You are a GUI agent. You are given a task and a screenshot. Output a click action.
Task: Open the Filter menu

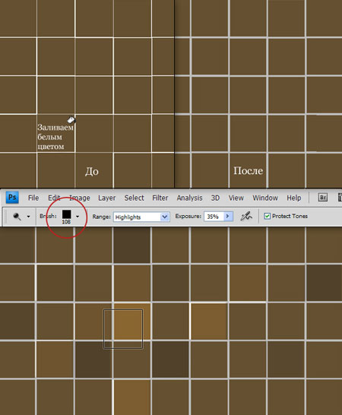tap(160, 198)
